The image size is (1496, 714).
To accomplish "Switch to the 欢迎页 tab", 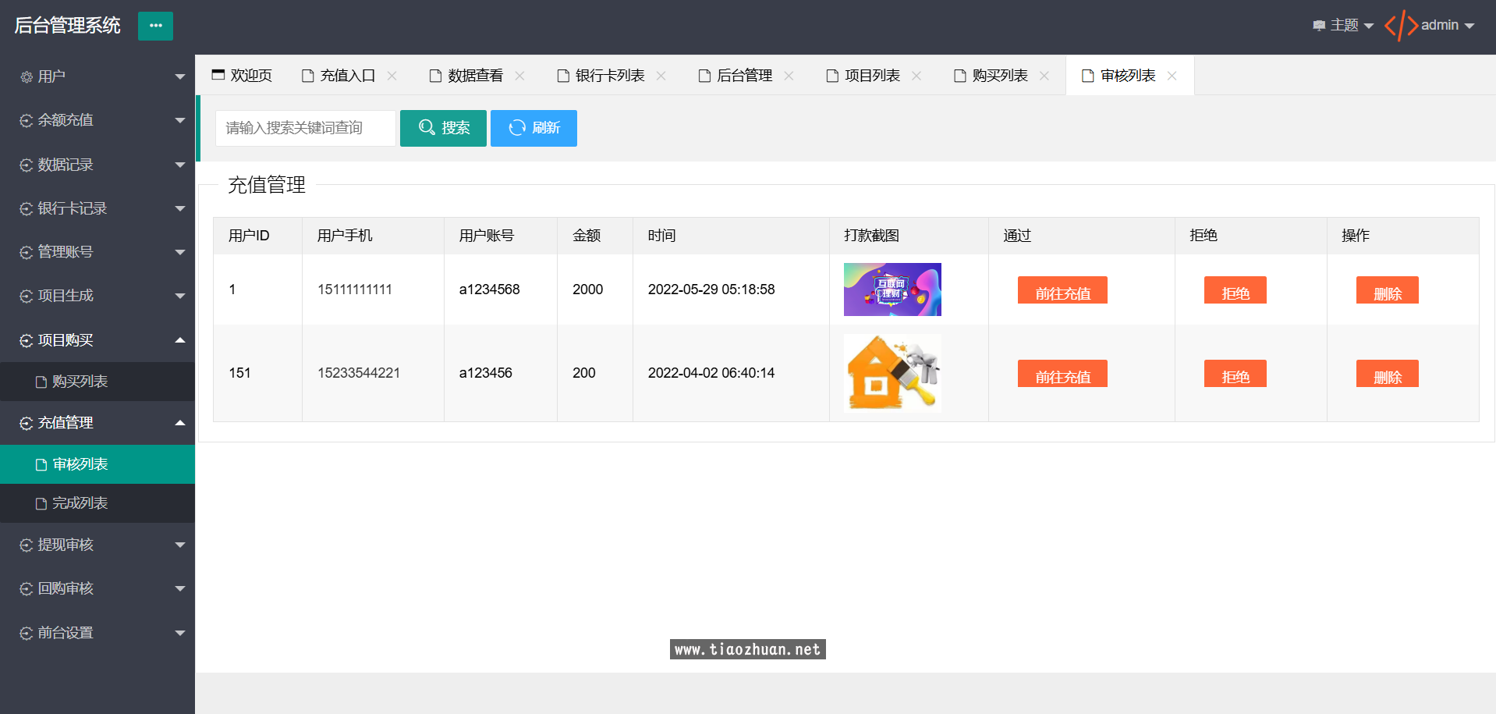I will click(x=242, y=76).
